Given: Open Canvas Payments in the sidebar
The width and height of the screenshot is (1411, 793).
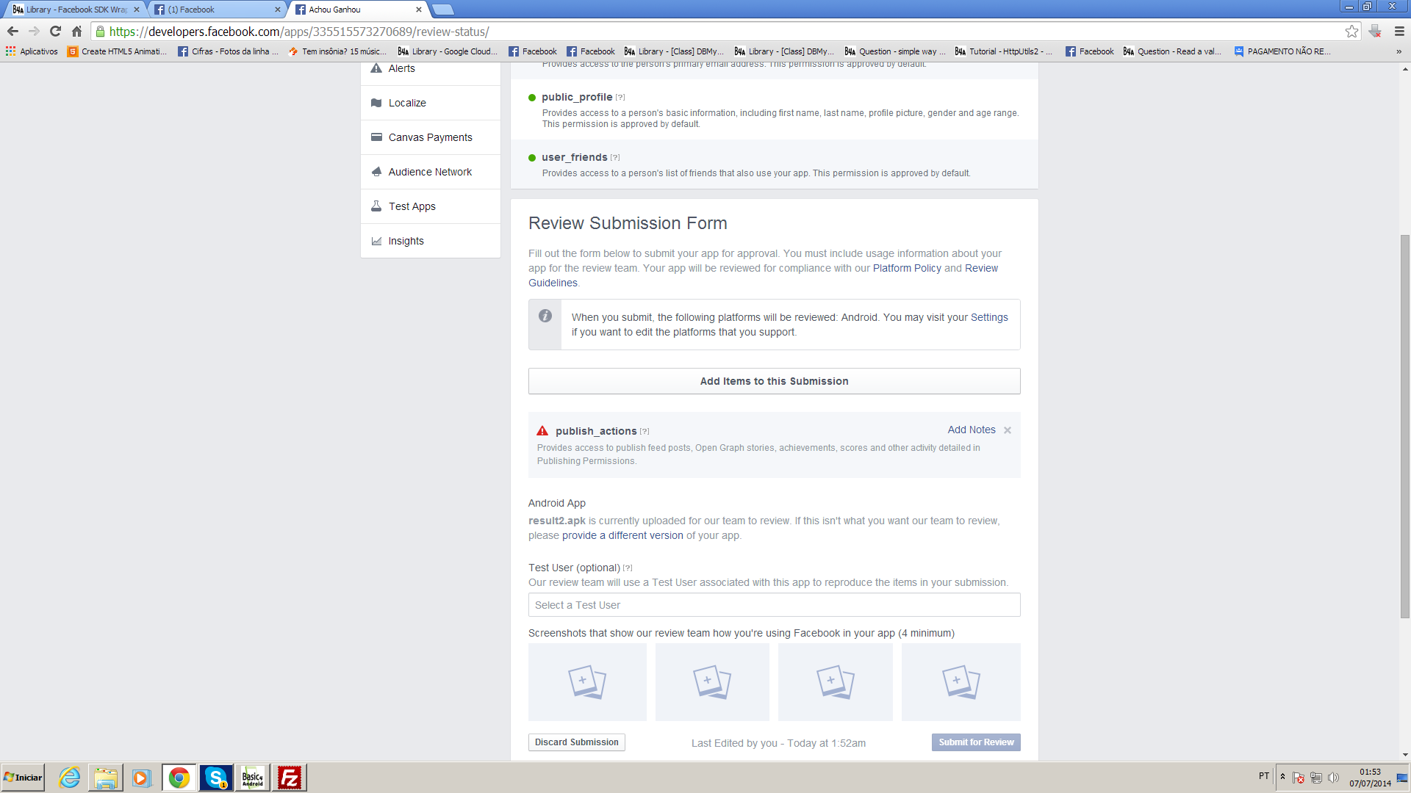Looking at the screenshot, I should point(431,137).
